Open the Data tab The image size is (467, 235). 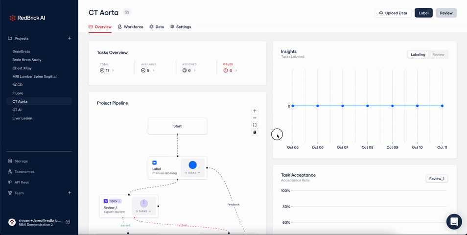[157, 27]
